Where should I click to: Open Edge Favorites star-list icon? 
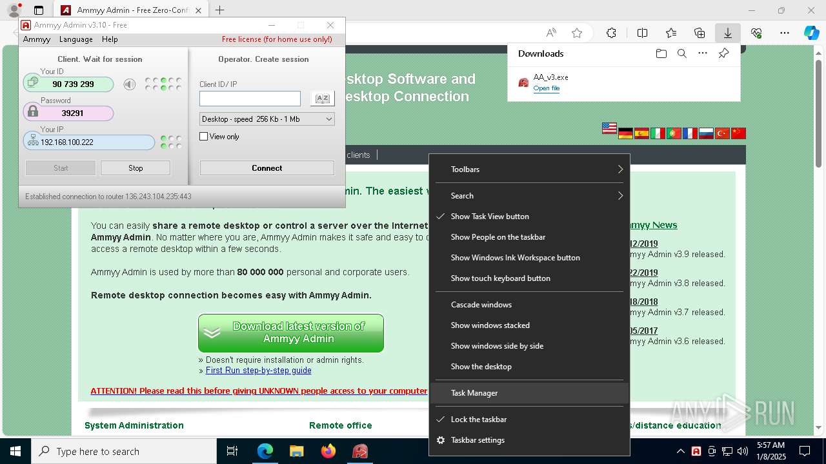point(671,33)
